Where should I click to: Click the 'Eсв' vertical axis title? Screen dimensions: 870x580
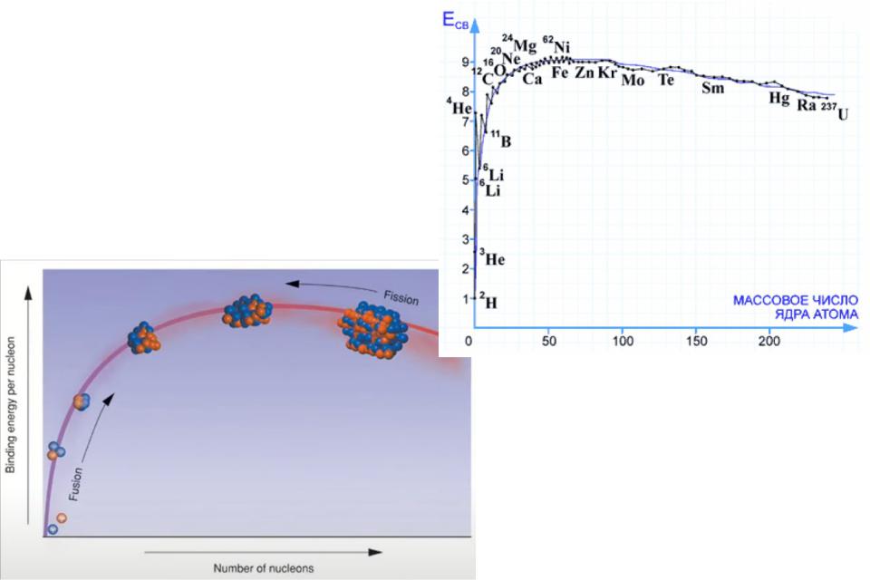[455, 19]
